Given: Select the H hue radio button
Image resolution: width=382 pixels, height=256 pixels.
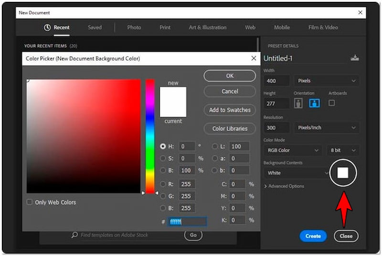Looking at the screenshot, I should 163,147.
